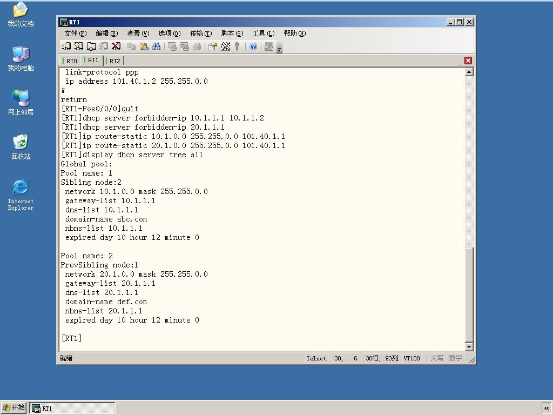
Task: Switch to the RT2 session tab
Action: point(113,61)
